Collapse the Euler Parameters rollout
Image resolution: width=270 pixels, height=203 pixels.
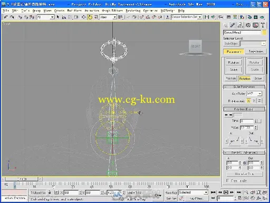(x=244, y=87)
